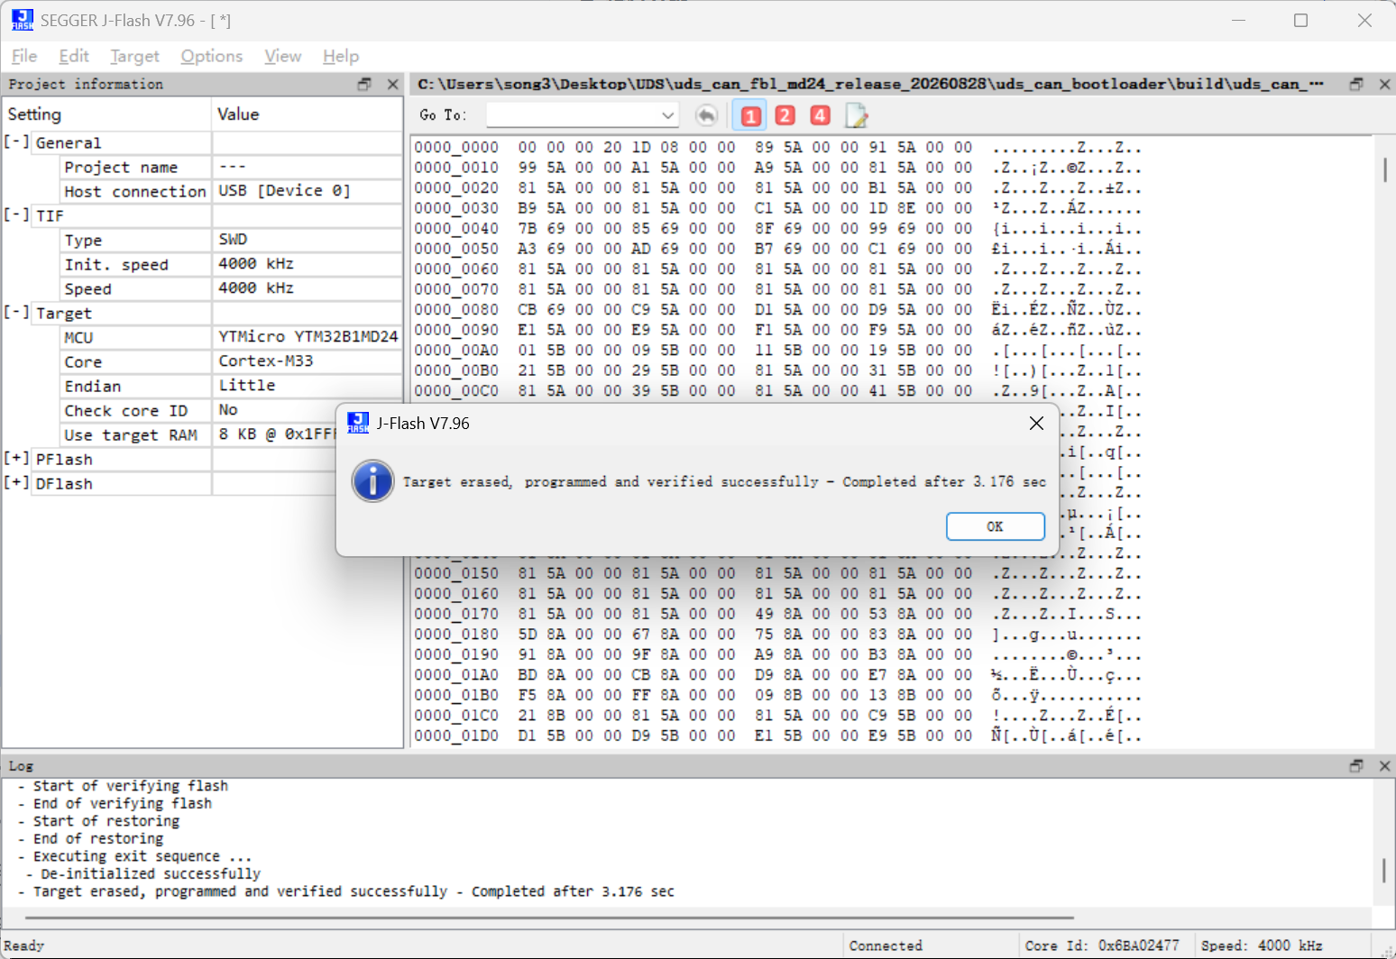Switch hex view to 2-byte display mode

click(785, 115)
